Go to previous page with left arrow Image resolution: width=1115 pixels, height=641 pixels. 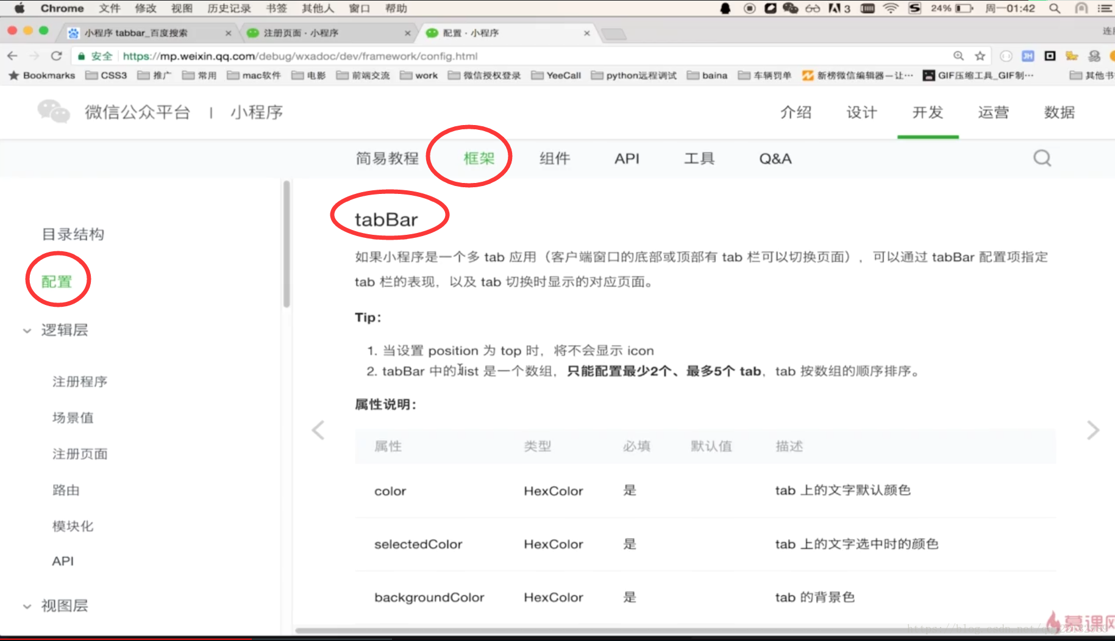(x=318, y=430)
